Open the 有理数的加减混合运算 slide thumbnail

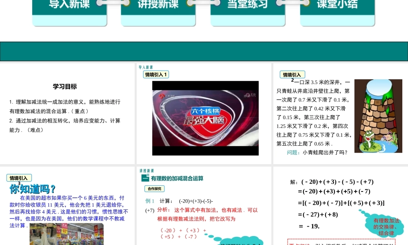204,206
